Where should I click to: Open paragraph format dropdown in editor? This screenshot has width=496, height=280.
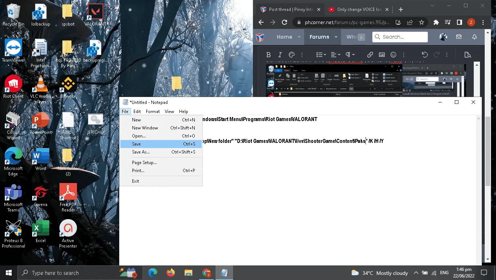(350, 55)
